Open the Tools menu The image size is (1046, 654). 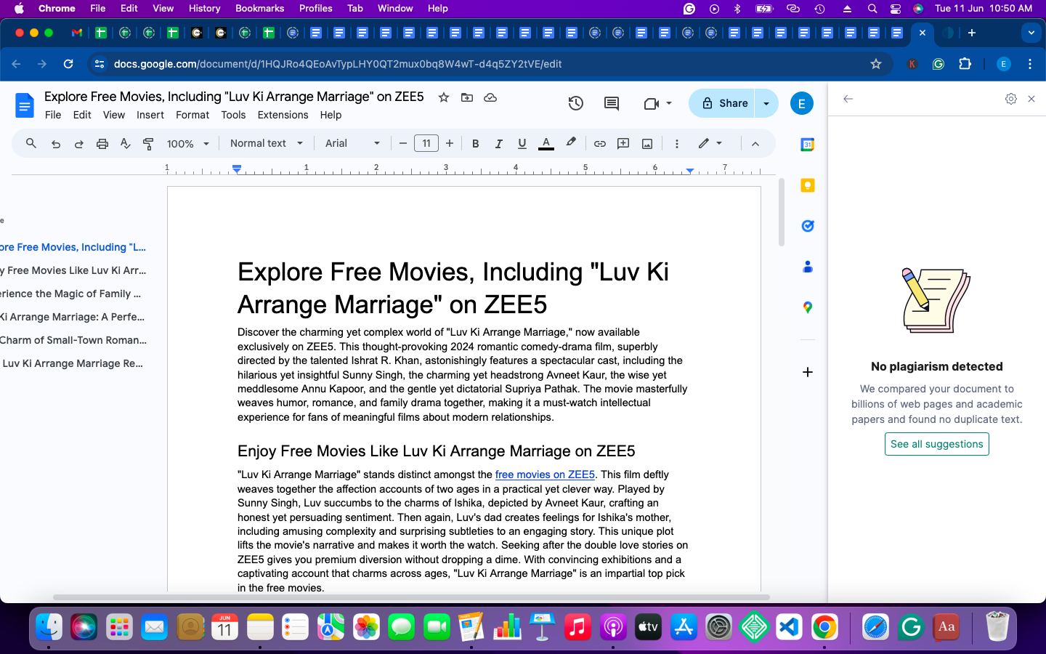(233, 115)
